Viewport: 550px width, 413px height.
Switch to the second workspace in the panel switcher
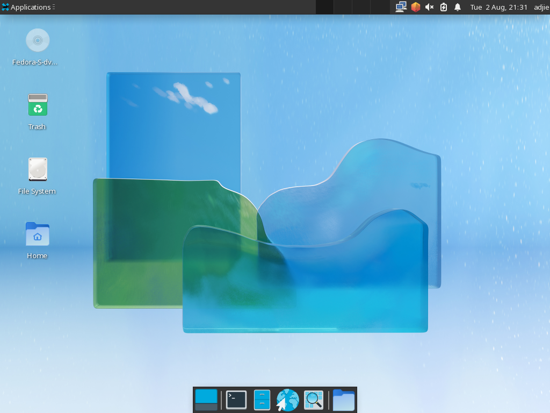[x=342, y=7]
